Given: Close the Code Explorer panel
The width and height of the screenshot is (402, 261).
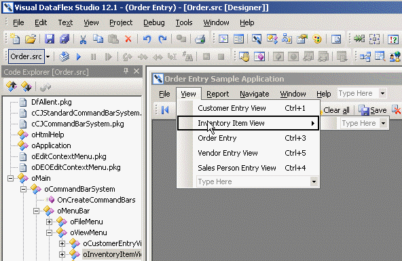Looking at the screenshot, I should (x=136, y=71).
